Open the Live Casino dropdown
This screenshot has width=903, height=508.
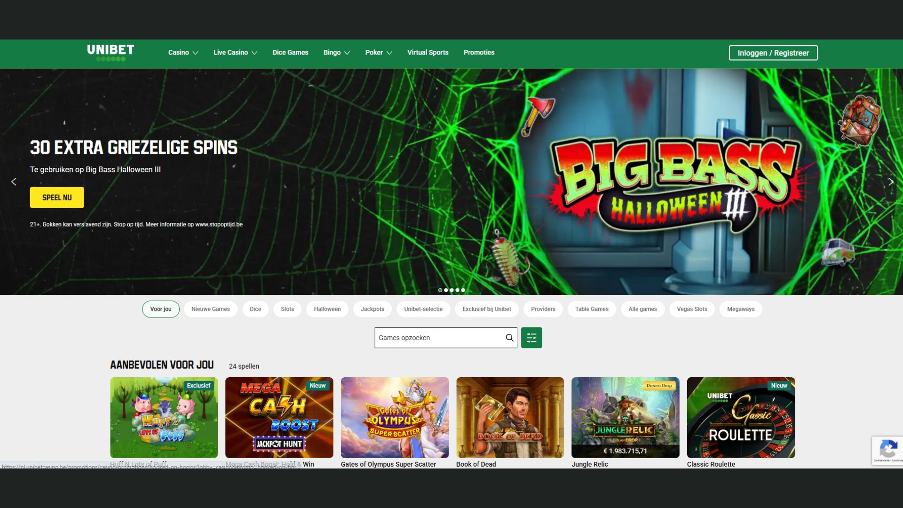[235, 52]
